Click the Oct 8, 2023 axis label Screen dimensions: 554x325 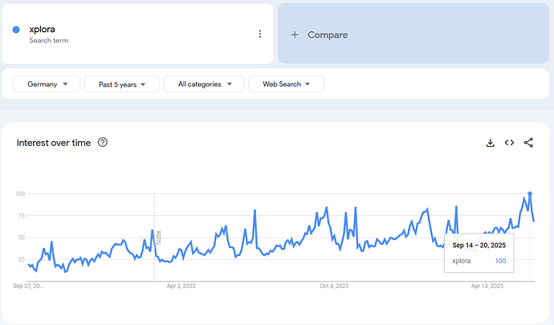334,286
